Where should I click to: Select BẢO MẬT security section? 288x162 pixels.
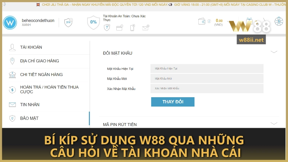point(49,118)
